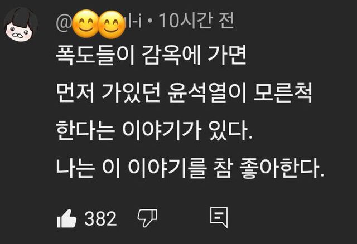357x244 pixels.
Task: Open replies using the comment bubble icon
Action: (x=219, y=217)
